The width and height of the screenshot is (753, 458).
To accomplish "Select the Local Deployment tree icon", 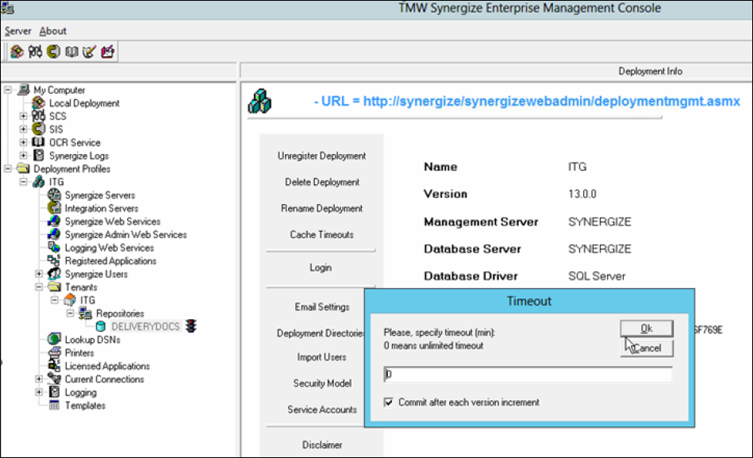I will 38,103.
